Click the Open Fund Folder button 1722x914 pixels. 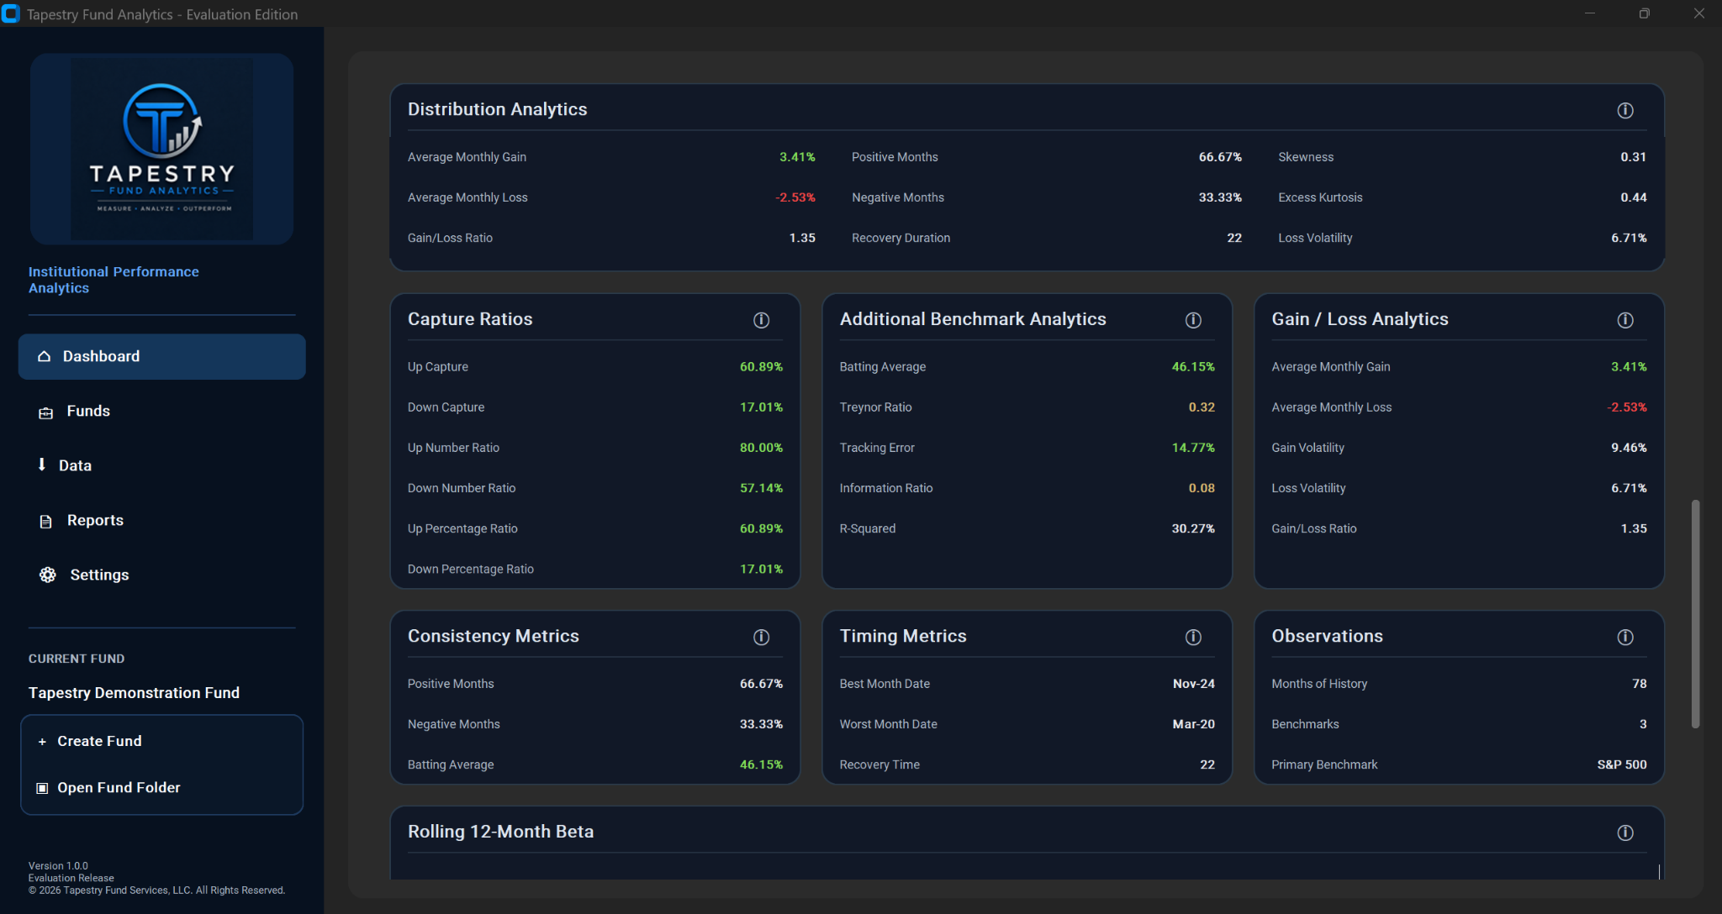click(161, 787)
